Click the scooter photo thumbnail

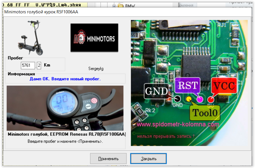coord(31,38)
